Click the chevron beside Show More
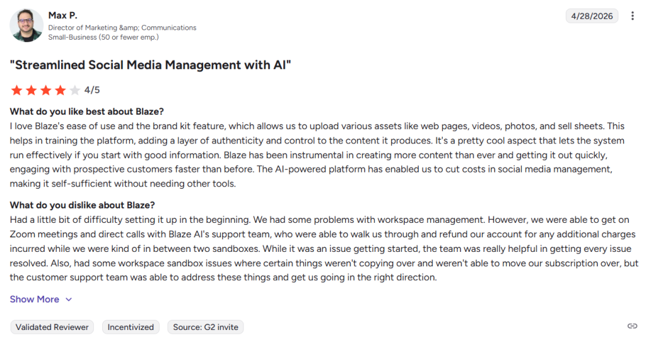 pos(69,300)
